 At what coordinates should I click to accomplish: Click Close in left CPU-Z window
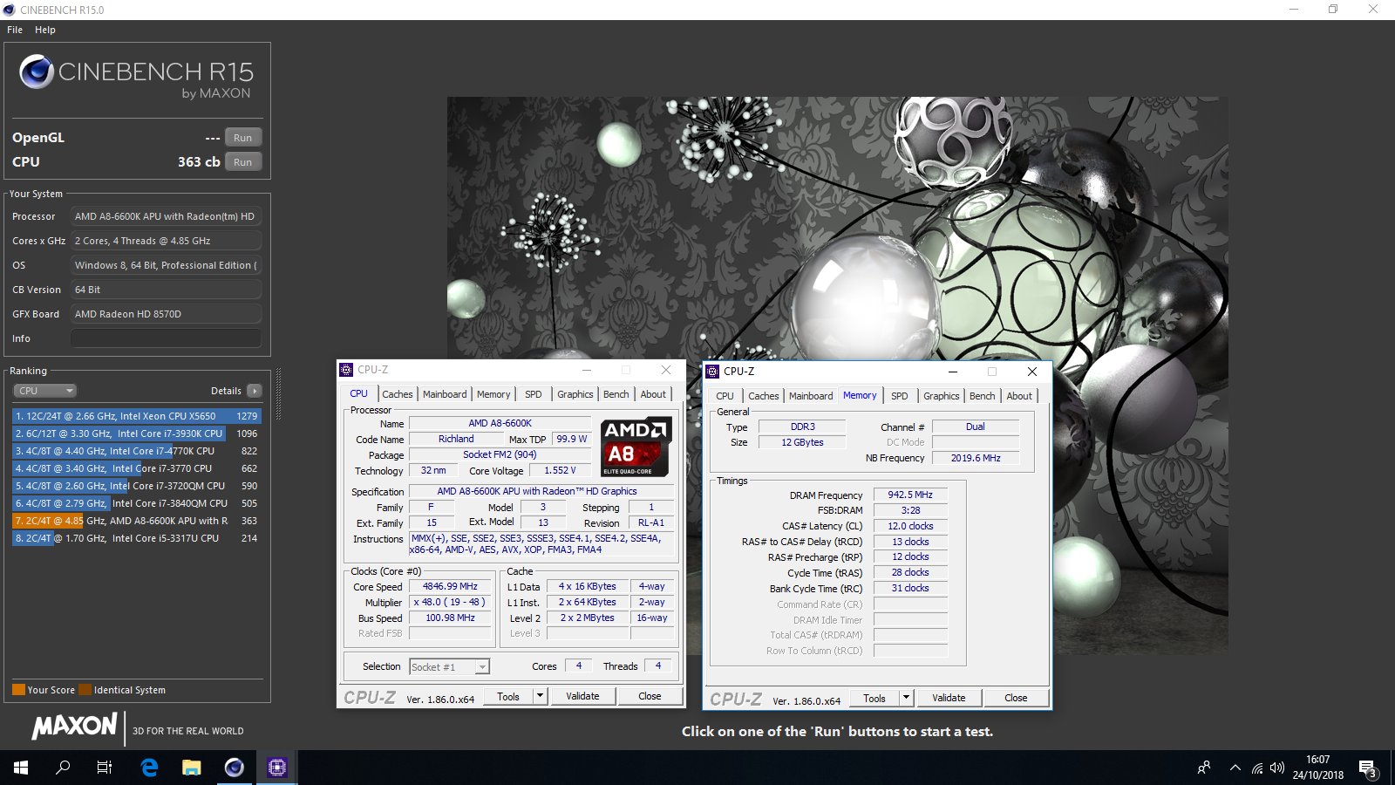650,696
